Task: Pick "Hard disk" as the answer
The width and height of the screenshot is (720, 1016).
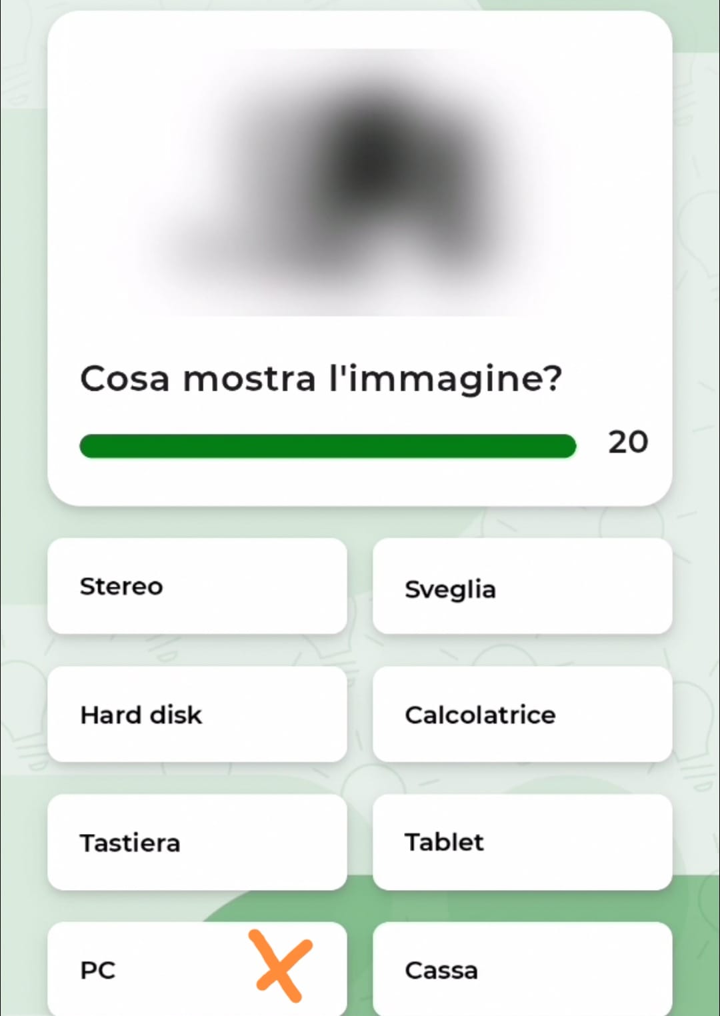Action: [197, 714]
